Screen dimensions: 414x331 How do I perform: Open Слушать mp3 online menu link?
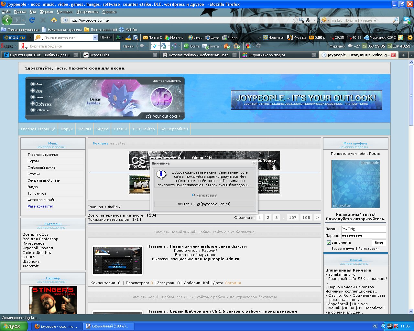pos(44,180)
